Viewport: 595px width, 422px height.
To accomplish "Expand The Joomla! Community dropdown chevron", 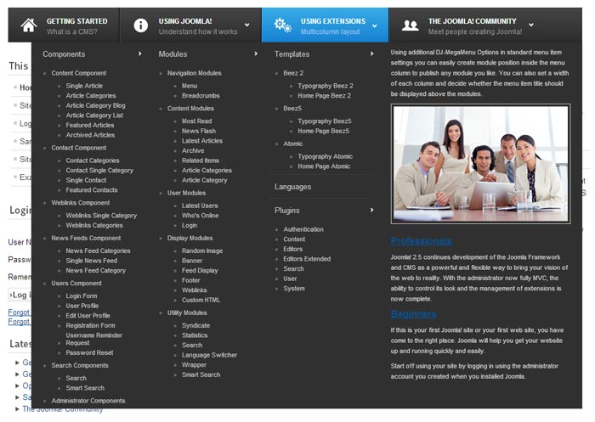I will pyautogui.click(x=531, y=25).
